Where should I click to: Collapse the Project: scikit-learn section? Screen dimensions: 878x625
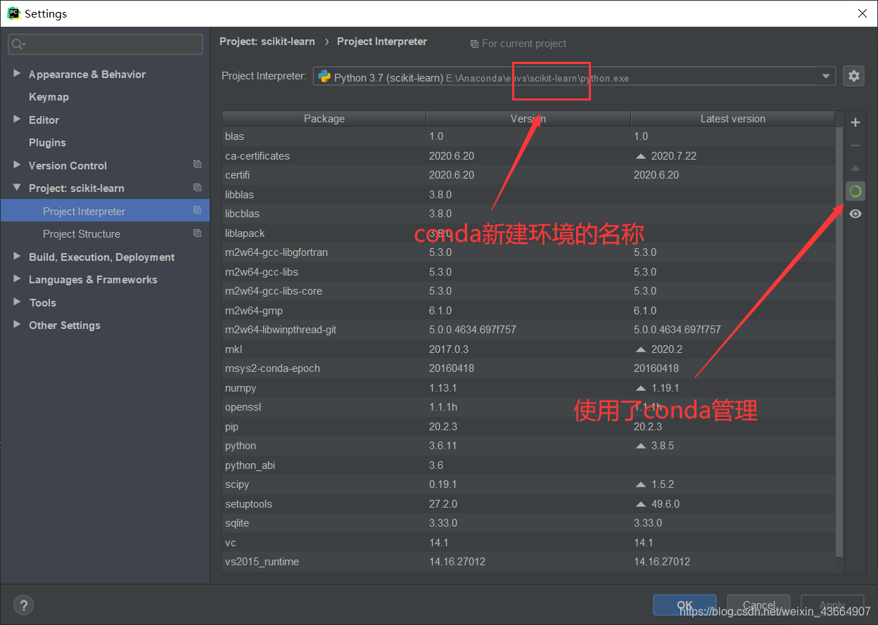(x=17, y=188)
